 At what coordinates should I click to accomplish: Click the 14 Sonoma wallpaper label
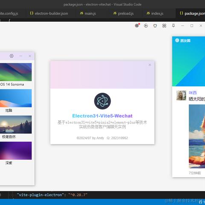coord(12,85)
